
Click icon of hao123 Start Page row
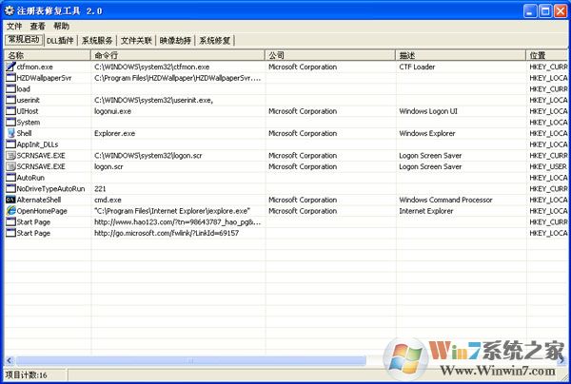(x=10, y=221)
